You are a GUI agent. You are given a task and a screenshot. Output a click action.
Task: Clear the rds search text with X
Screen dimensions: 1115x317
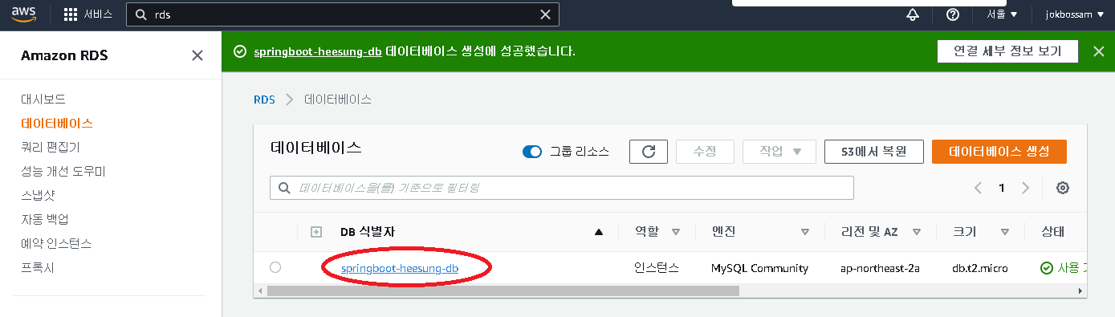click(x=545, y=14)
